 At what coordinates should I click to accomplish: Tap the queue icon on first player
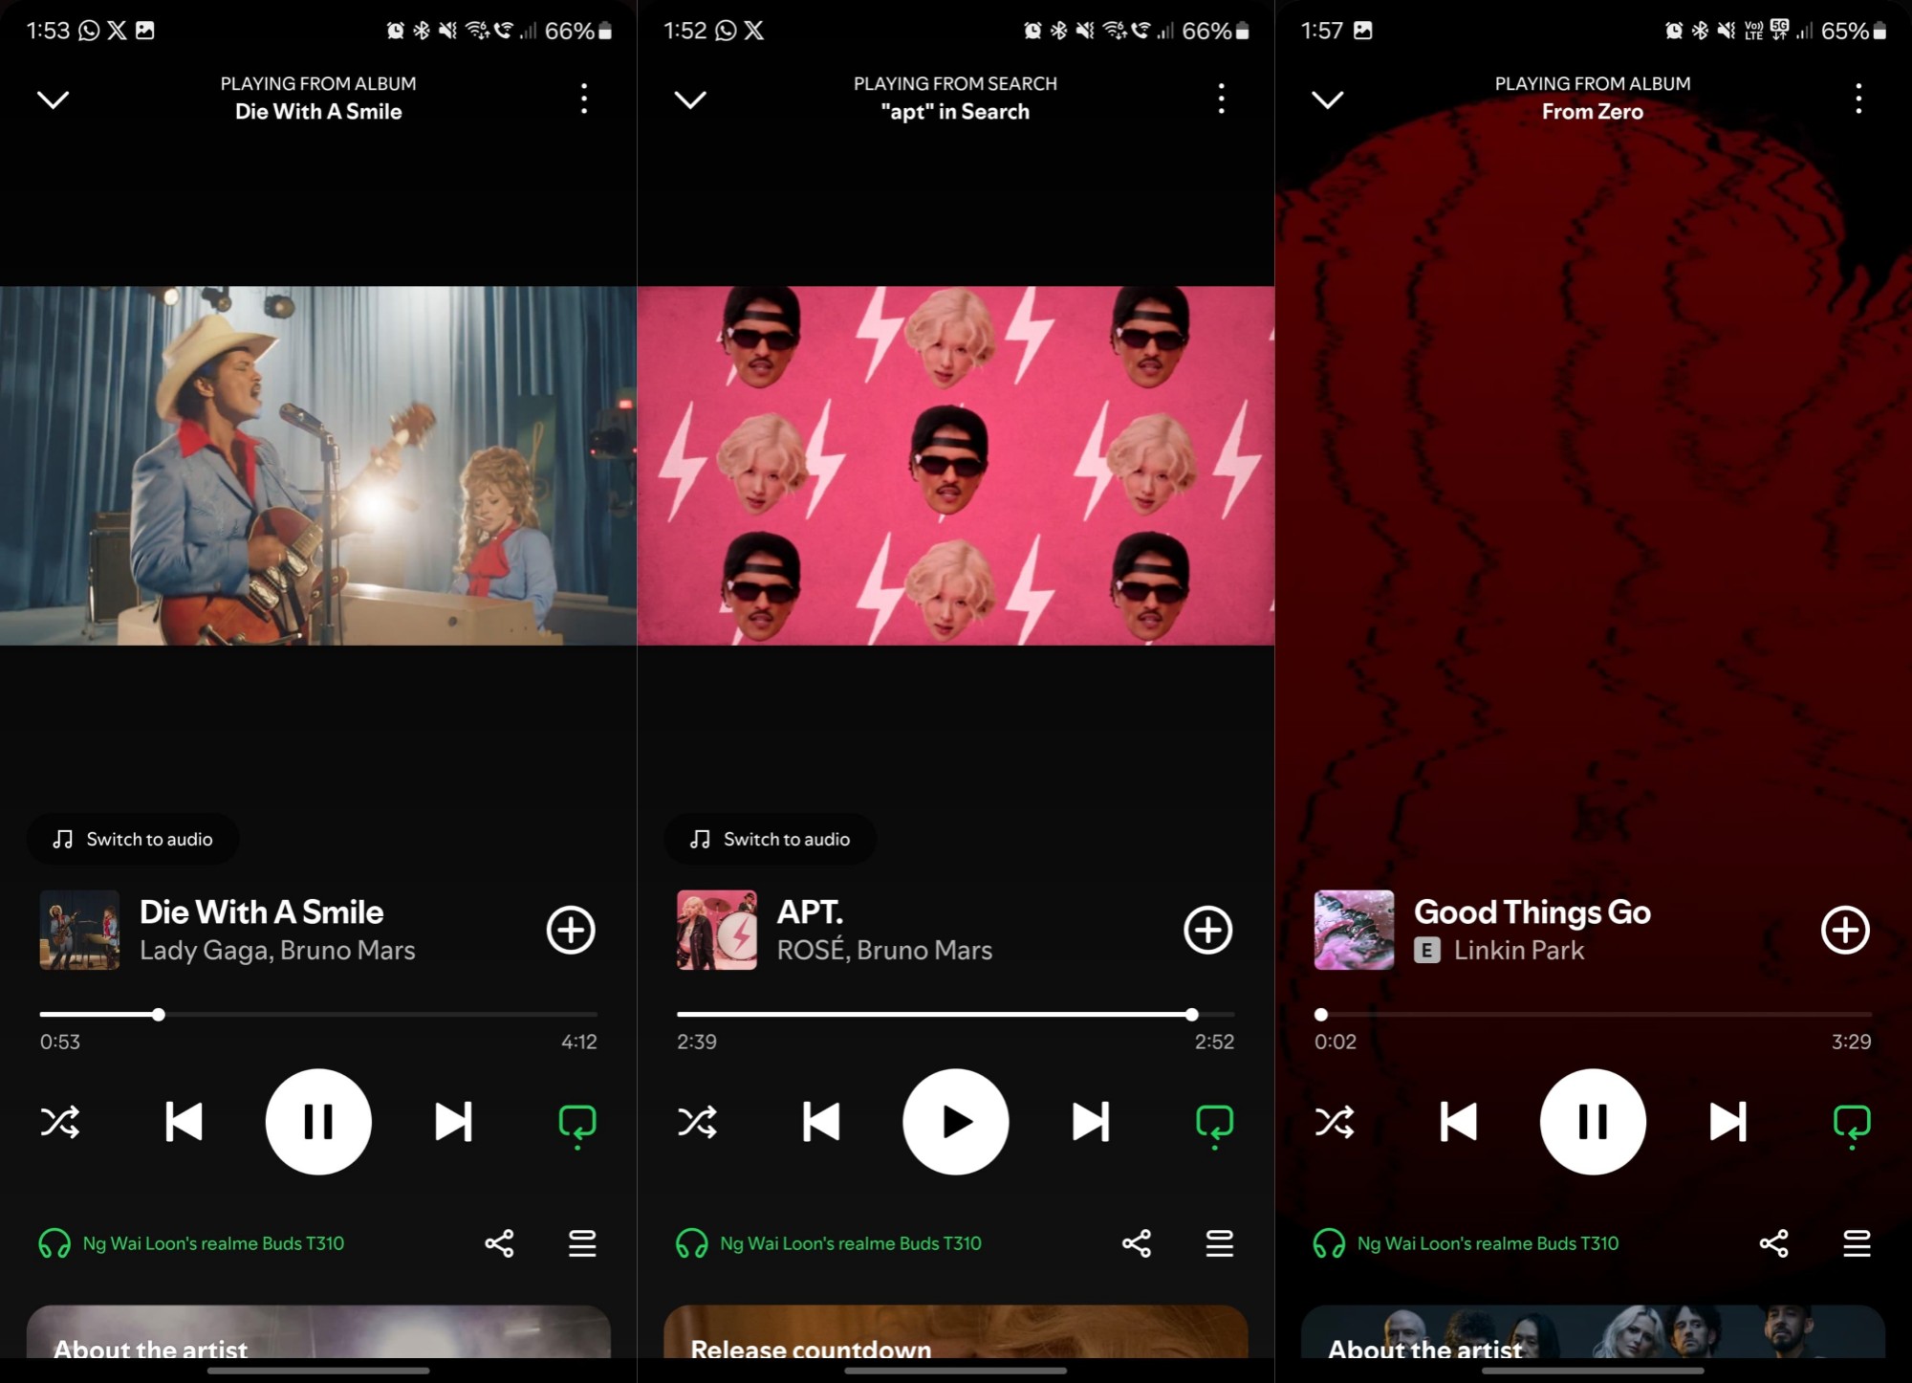[580, 1241]
